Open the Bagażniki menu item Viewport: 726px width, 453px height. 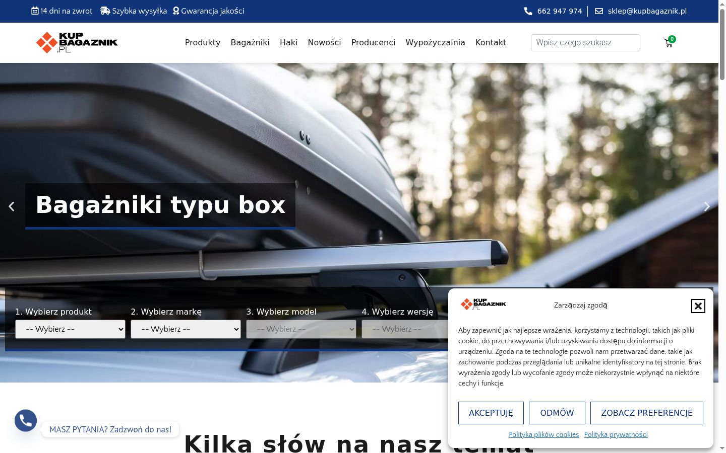pyautogui.click(x=250, y=43)
